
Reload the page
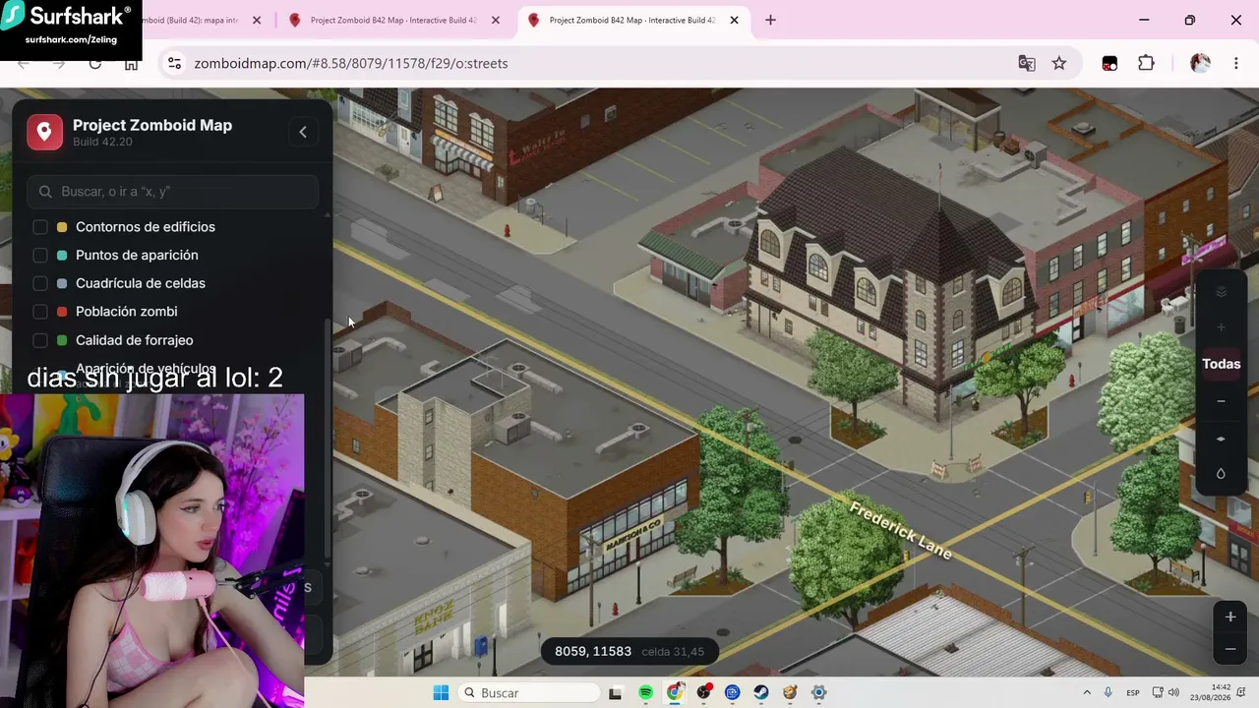pyautogui.click(x=95, y=63)
